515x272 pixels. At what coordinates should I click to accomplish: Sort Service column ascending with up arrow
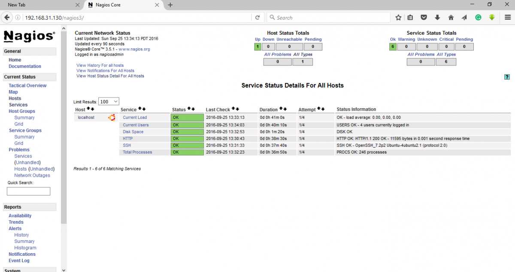tap(140, 109)
